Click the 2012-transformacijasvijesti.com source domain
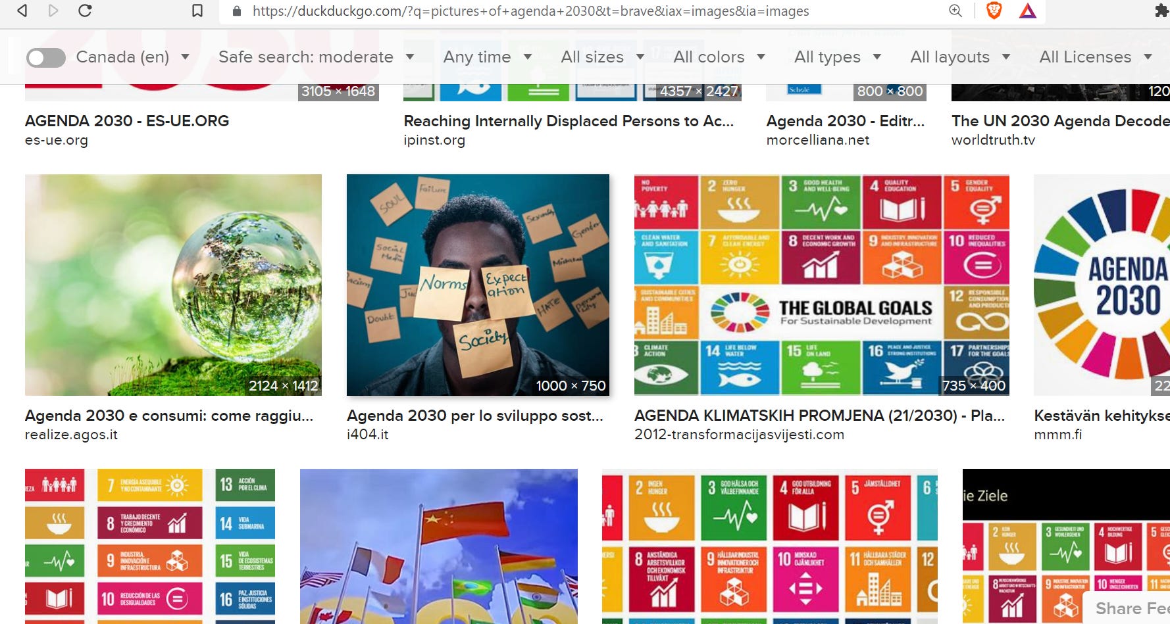 click(x=739, y=435)
